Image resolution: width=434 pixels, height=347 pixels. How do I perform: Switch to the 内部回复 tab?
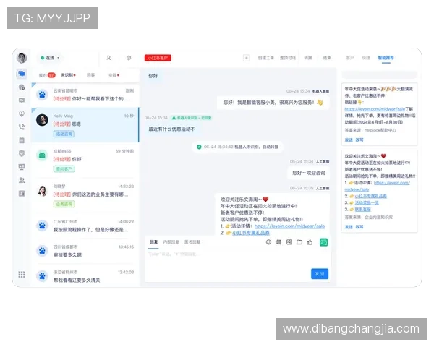tap(171, 242)
